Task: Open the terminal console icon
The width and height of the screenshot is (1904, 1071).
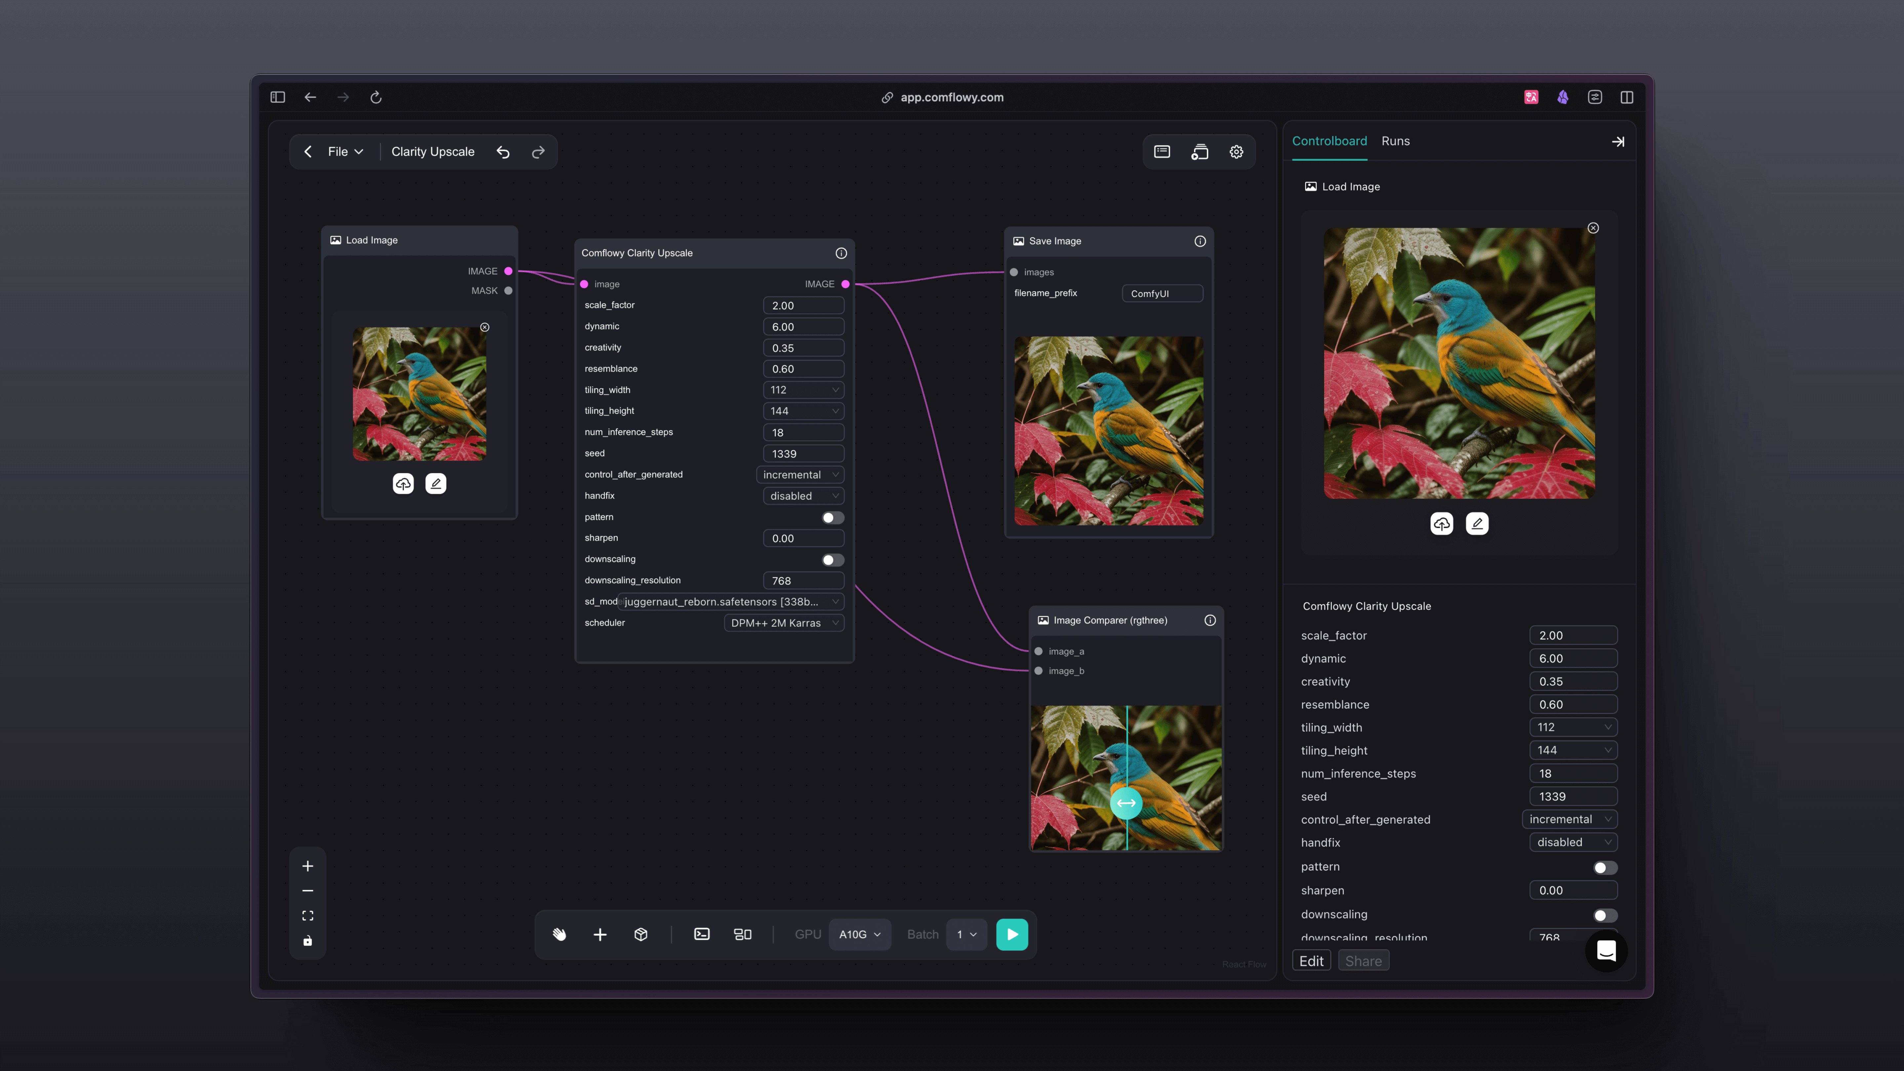Action: [x=701, y=934]
